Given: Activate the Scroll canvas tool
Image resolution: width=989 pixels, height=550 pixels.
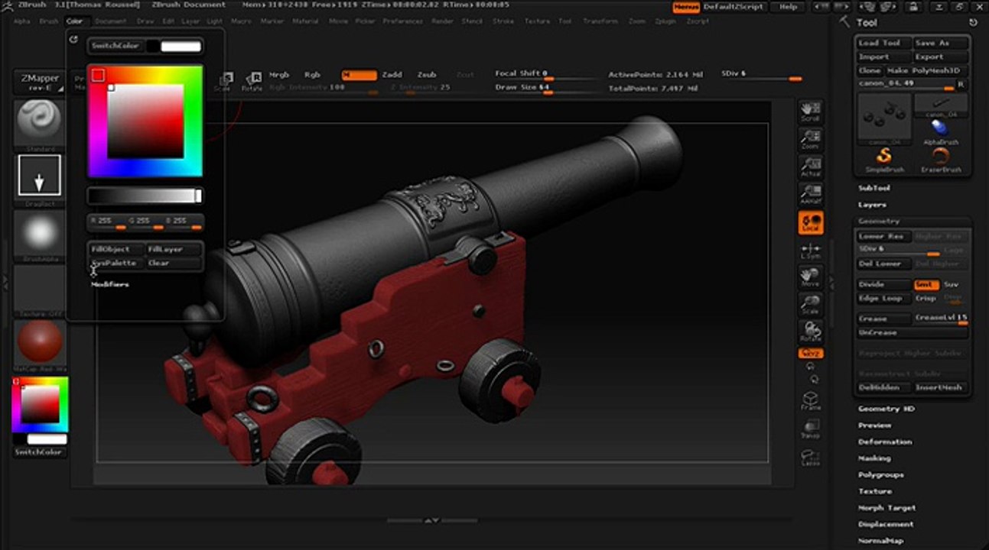Looking at the screenshot, I should (810, 112).
